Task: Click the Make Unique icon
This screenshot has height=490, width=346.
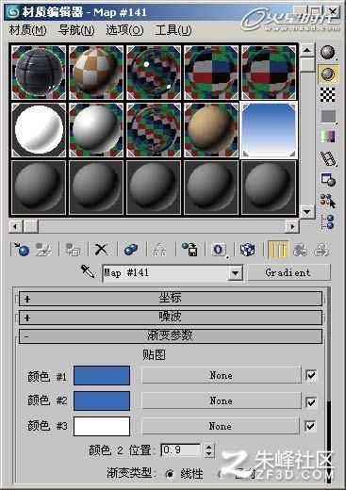Action: point(159,251)
